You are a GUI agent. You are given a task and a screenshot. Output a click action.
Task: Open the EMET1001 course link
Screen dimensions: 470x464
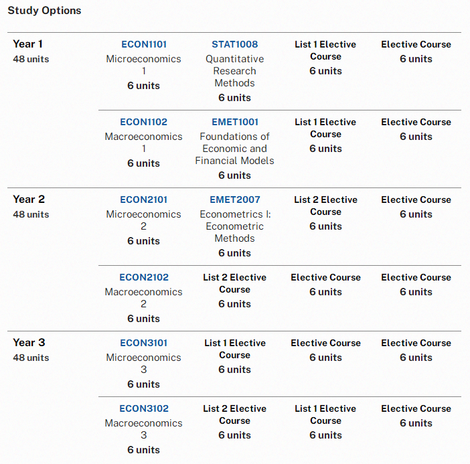pos(235,122)
